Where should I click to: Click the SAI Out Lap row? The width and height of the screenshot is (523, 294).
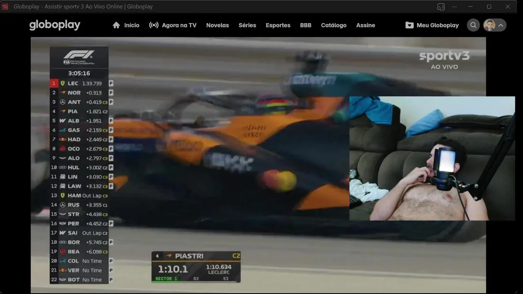pyautogui.click(x=79, y=233)
